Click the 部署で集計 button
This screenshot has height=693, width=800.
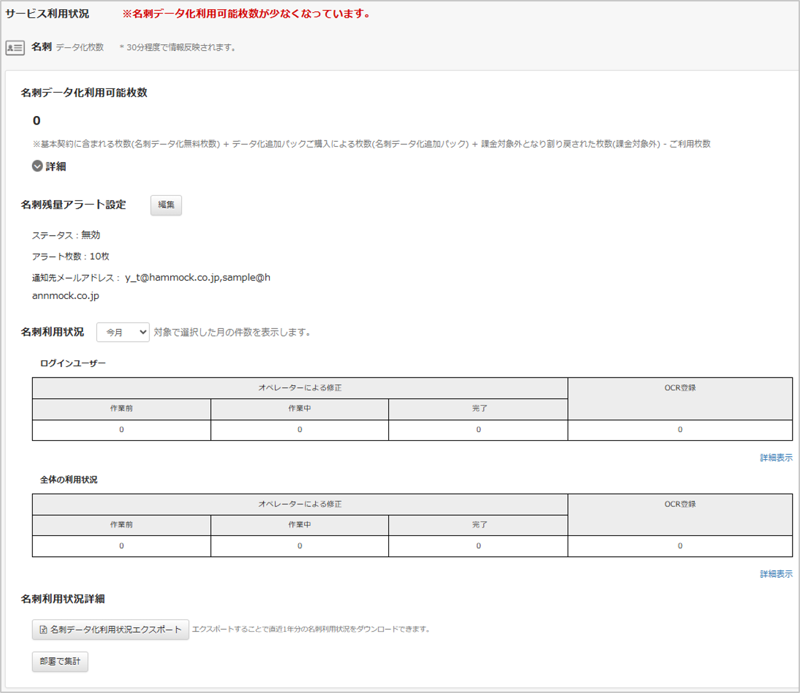[x=60, y=662]
